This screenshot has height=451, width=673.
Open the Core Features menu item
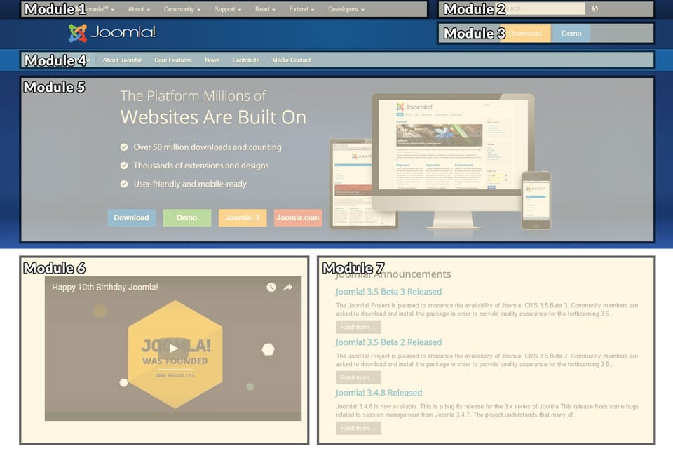click(173, 60)
